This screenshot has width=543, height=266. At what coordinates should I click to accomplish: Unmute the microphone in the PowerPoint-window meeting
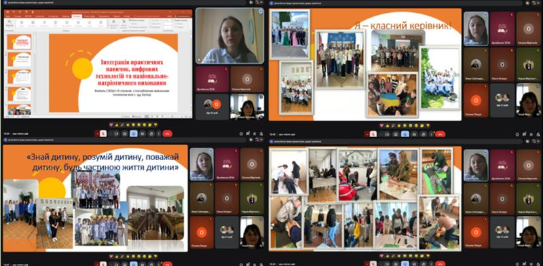(103, 134)
